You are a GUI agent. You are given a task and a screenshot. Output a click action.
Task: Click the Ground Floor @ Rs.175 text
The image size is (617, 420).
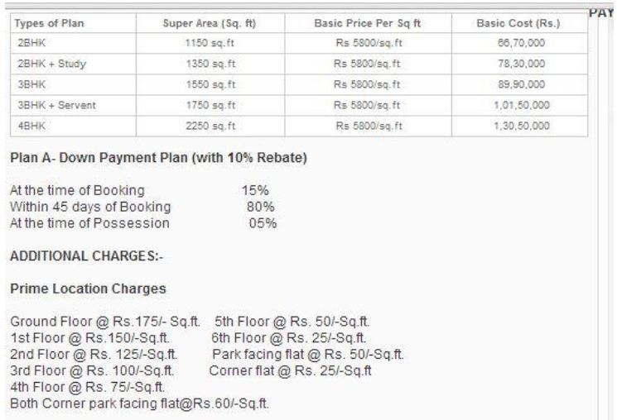pyautogui.click(x=105, y=322)
